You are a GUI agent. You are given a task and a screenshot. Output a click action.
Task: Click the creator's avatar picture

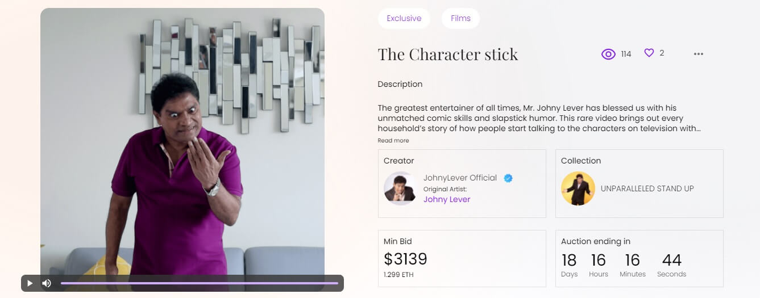[401, 188]
